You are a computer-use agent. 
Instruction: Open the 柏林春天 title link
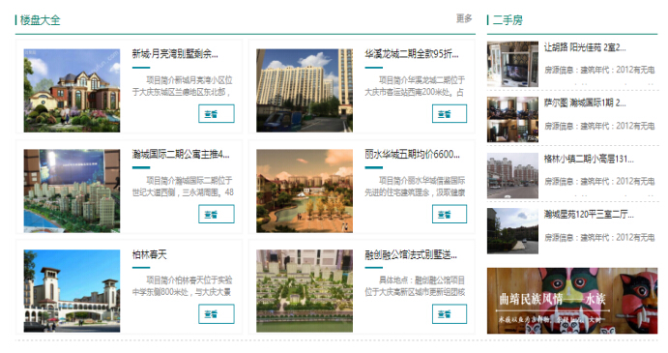[x=150, y=254]
